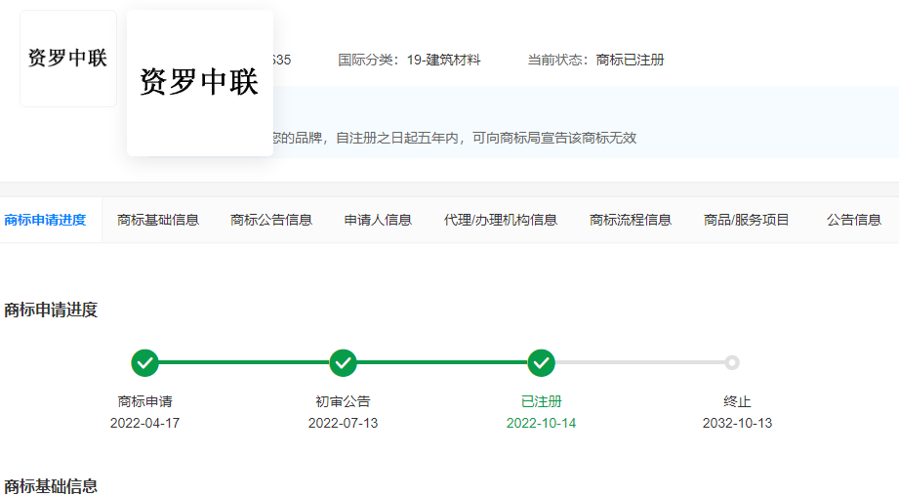
Task: Open the 代理/办理机构信息 tab
Action: [500, 220]
